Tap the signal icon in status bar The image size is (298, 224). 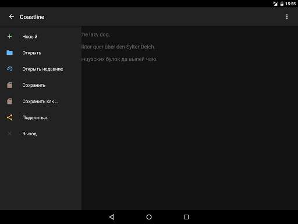tap(275, 3)
